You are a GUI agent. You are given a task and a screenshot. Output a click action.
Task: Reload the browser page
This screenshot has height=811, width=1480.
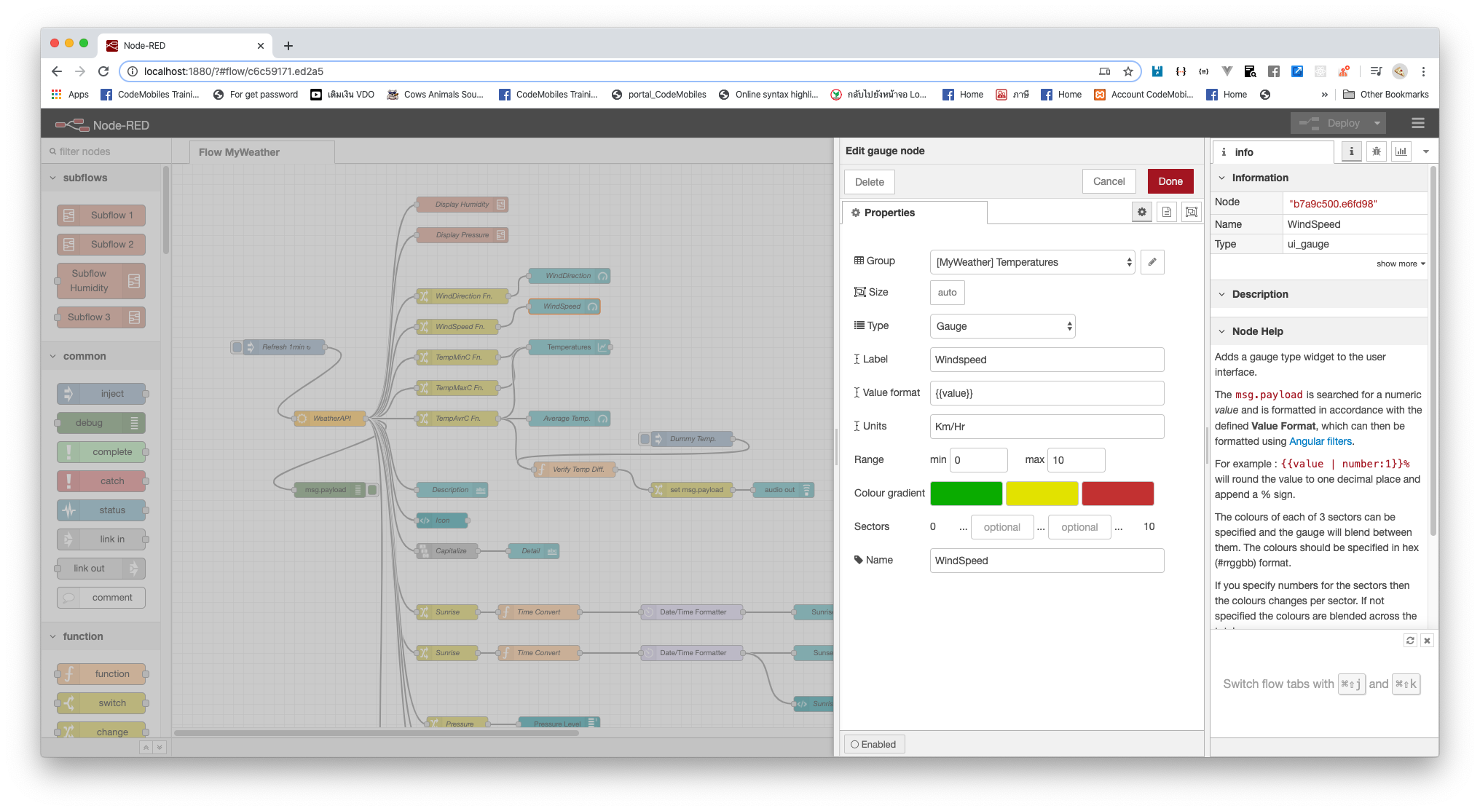(103, 71)
